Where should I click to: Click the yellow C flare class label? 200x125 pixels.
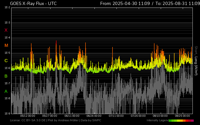(6, 61)
